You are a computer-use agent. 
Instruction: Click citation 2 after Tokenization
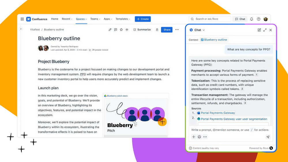[x=242, y=89]
